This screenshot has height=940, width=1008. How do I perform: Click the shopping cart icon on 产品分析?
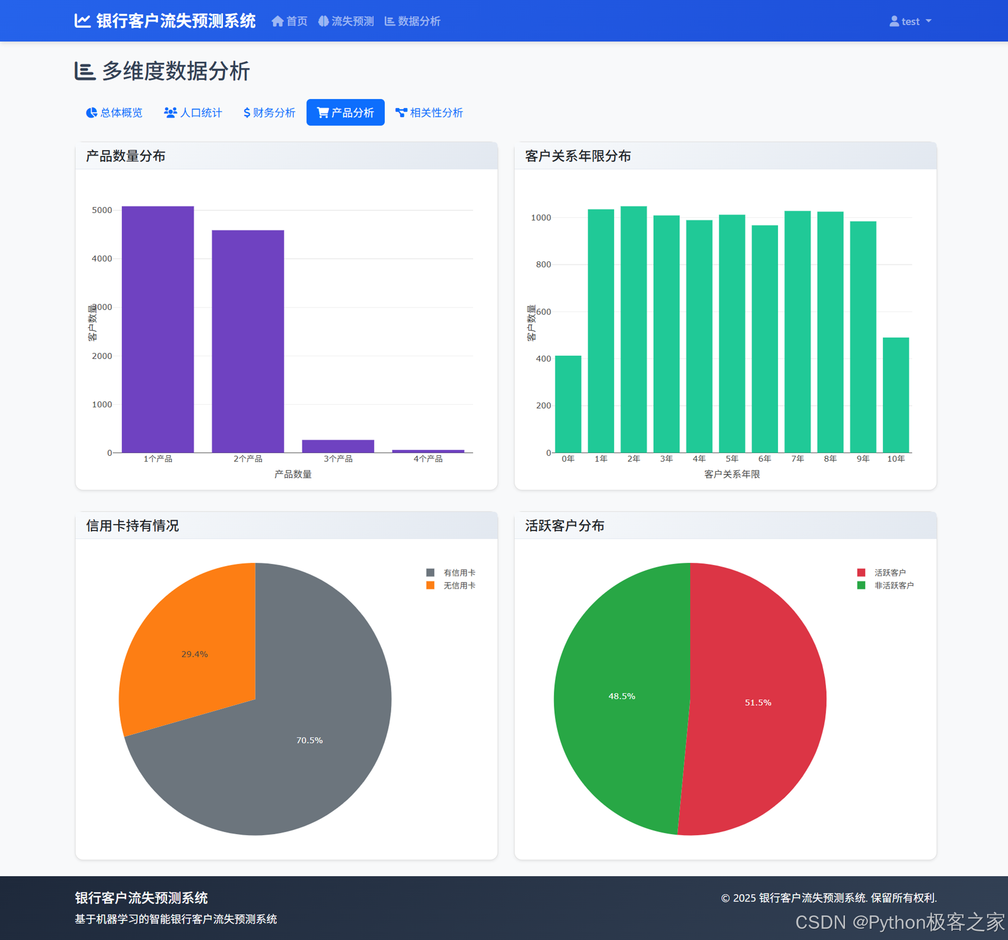click(x=322, y=113)
